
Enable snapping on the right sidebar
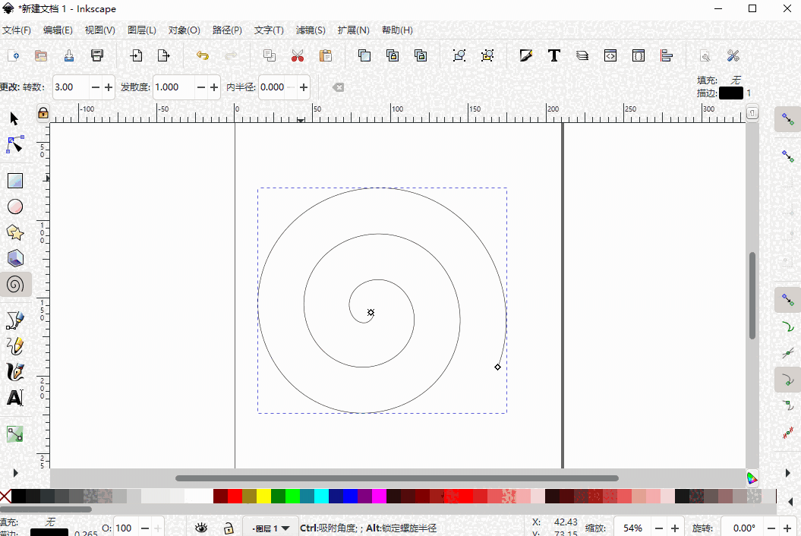click(x=787, y=119)
